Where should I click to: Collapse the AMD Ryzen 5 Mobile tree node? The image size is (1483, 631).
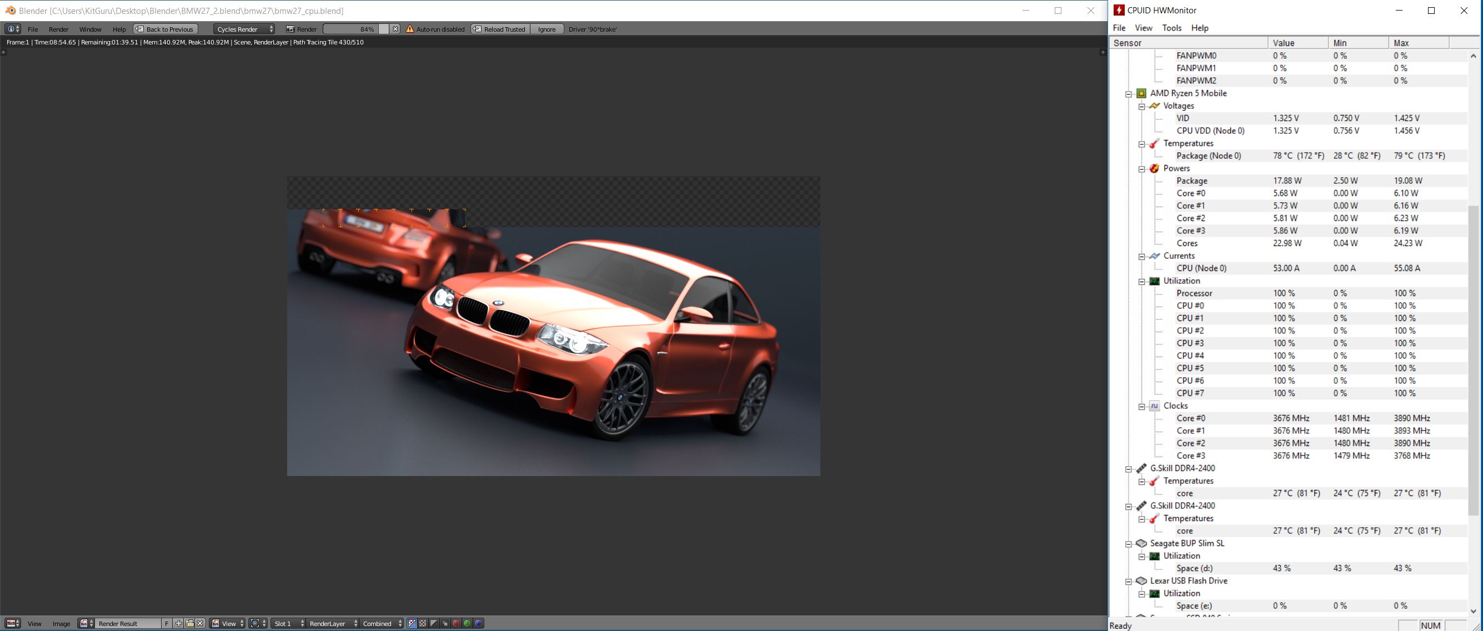coord(1129,94)
